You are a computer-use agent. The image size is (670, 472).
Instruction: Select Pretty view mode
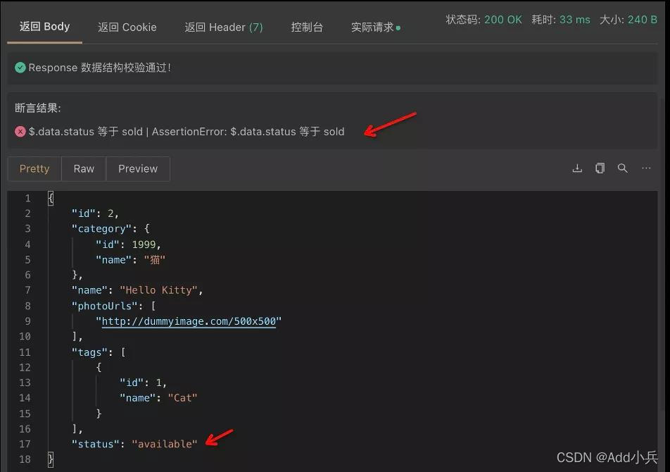pos(34,169)
